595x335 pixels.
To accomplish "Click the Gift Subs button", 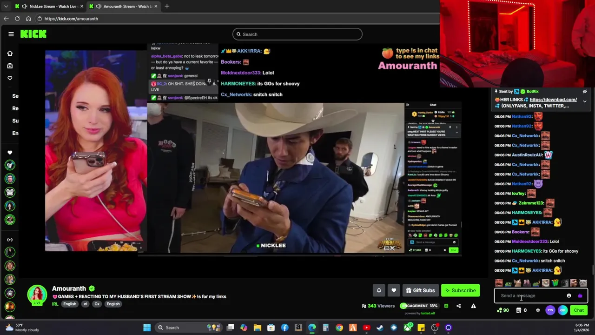I will tap(420, 290).
